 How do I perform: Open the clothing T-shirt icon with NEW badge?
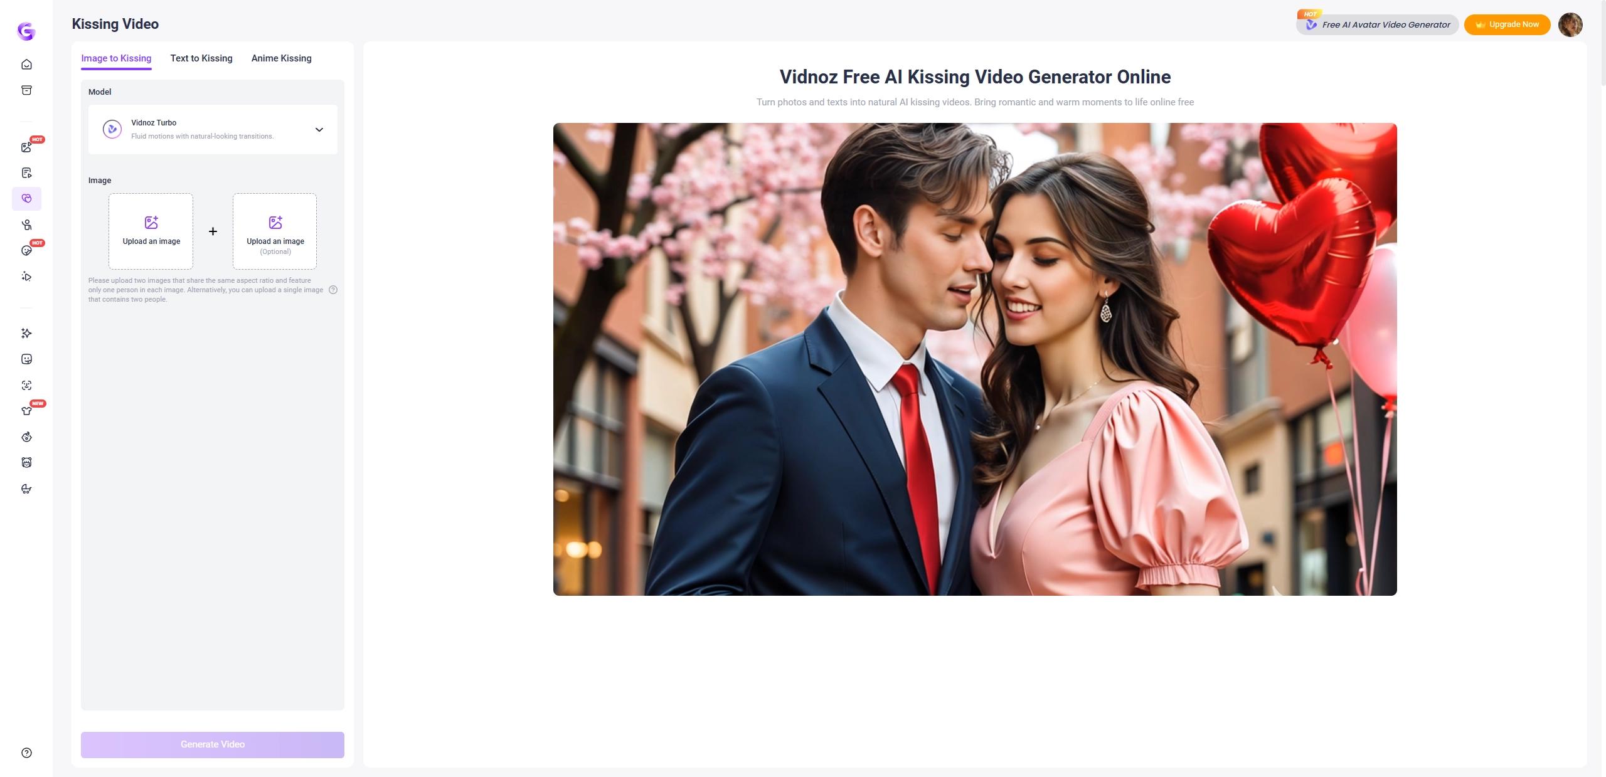pos(26,411)
